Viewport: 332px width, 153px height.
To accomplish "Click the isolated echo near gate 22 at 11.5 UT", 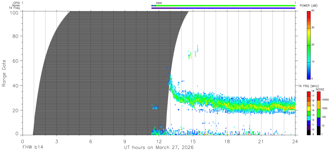I will [155, 107].
